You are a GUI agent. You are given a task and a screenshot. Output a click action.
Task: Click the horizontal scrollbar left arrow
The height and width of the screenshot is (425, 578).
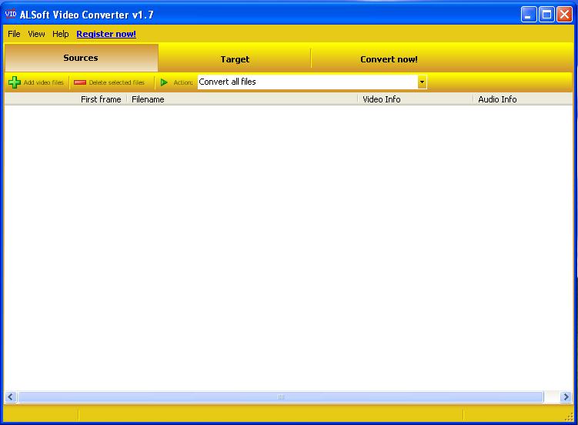click(10, 397)
